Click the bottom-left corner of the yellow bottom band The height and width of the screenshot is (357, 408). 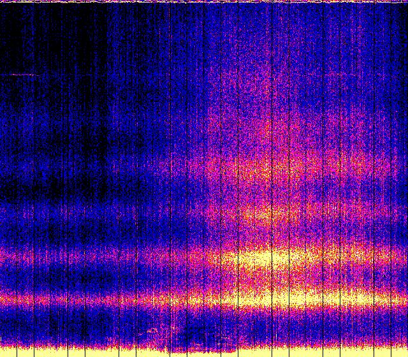(3, 353)
